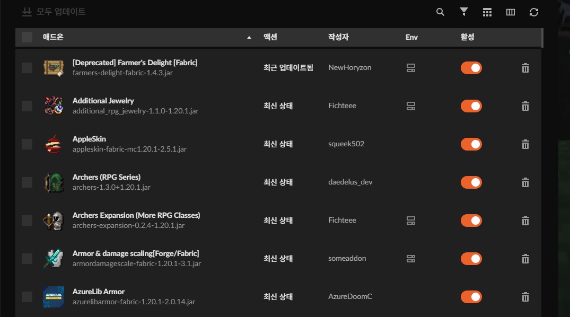
Task: Open the AppleSkin addon title
Action: click(89, 139)
